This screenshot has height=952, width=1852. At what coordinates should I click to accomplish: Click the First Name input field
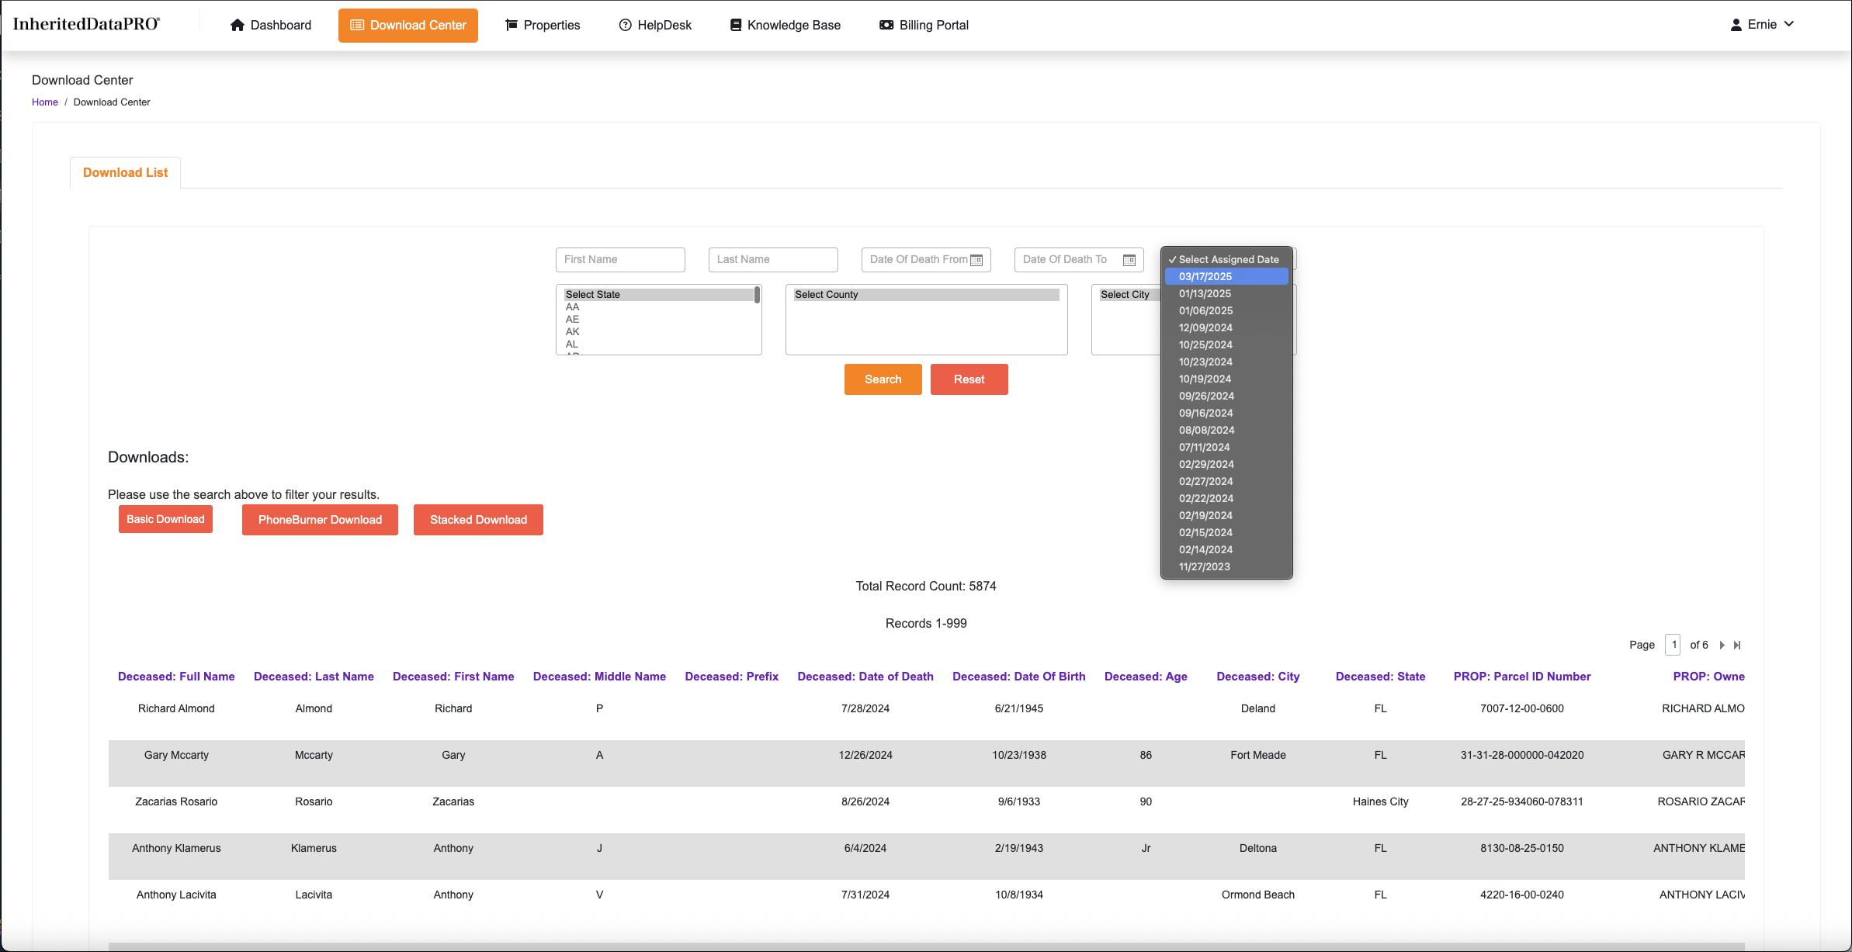620,259
